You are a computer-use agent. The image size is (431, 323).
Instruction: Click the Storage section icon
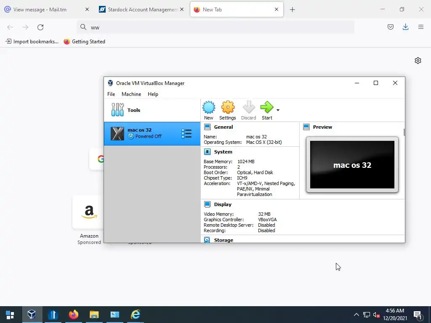coord(207,240)
